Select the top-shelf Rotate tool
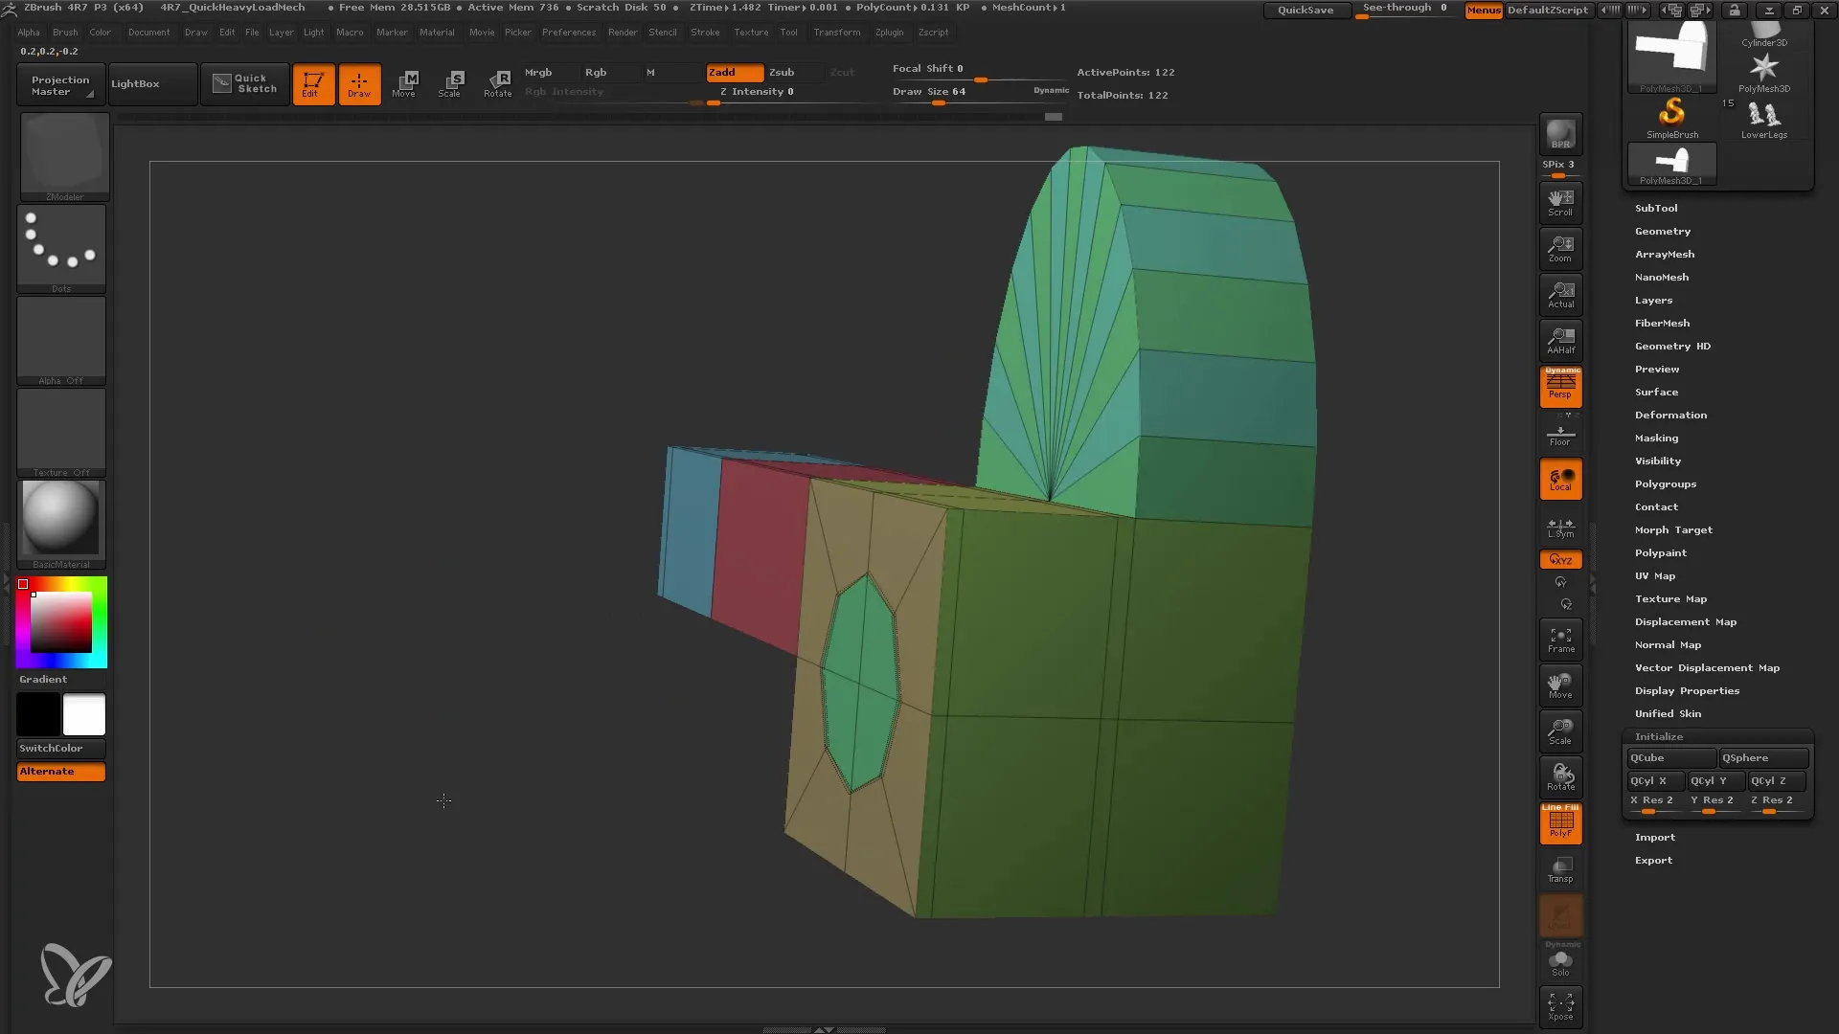The image size is (1839, 1034). click(497, 84)
